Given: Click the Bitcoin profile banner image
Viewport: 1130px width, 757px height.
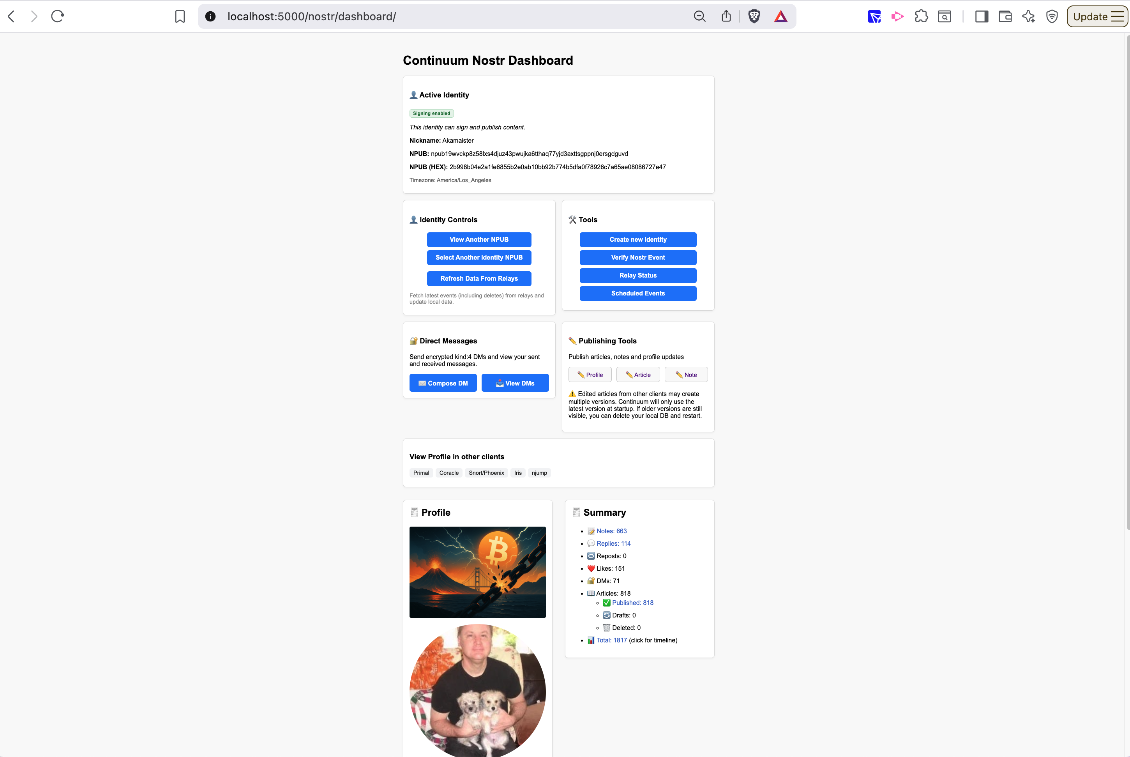Looking at the screenshot, I should pos(477,572).
